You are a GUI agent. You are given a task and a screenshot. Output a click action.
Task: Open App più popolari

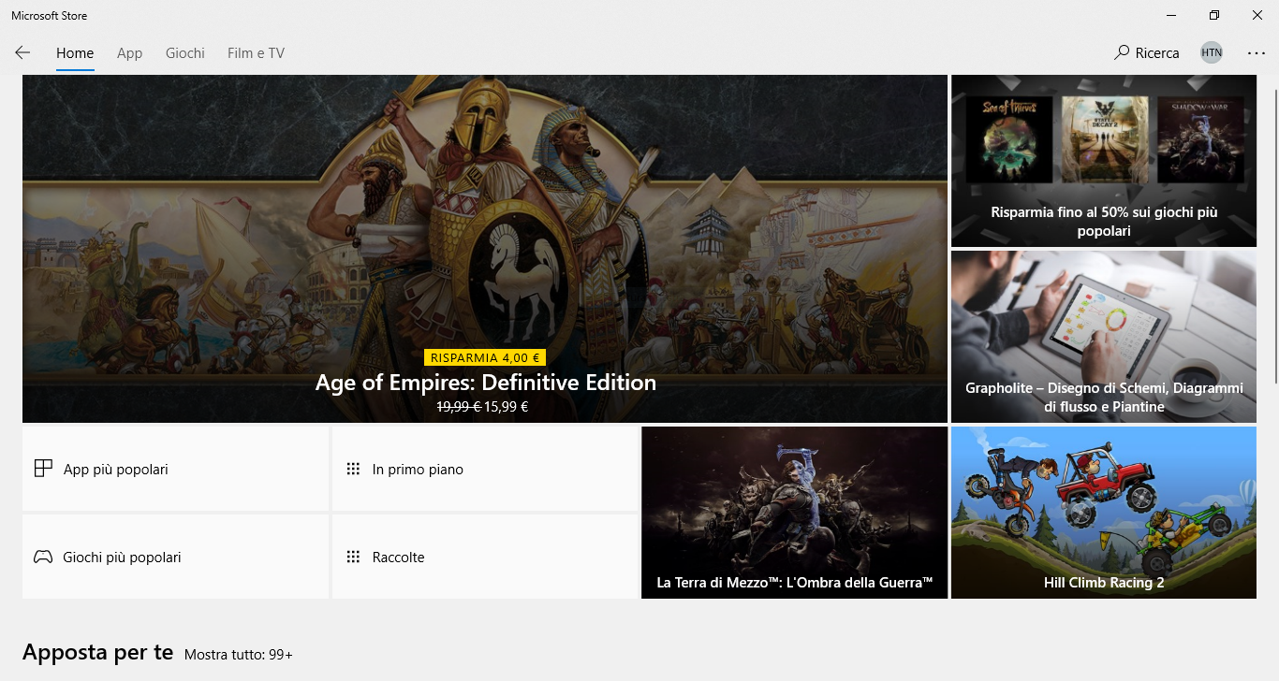[175, 469]
